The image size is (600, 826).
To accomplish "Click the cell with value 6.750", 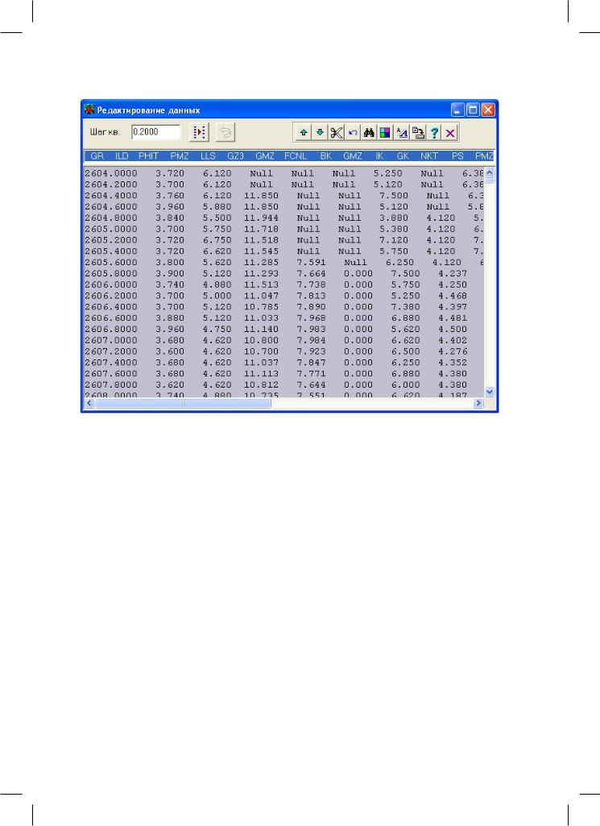I will (x=217, y=240).
